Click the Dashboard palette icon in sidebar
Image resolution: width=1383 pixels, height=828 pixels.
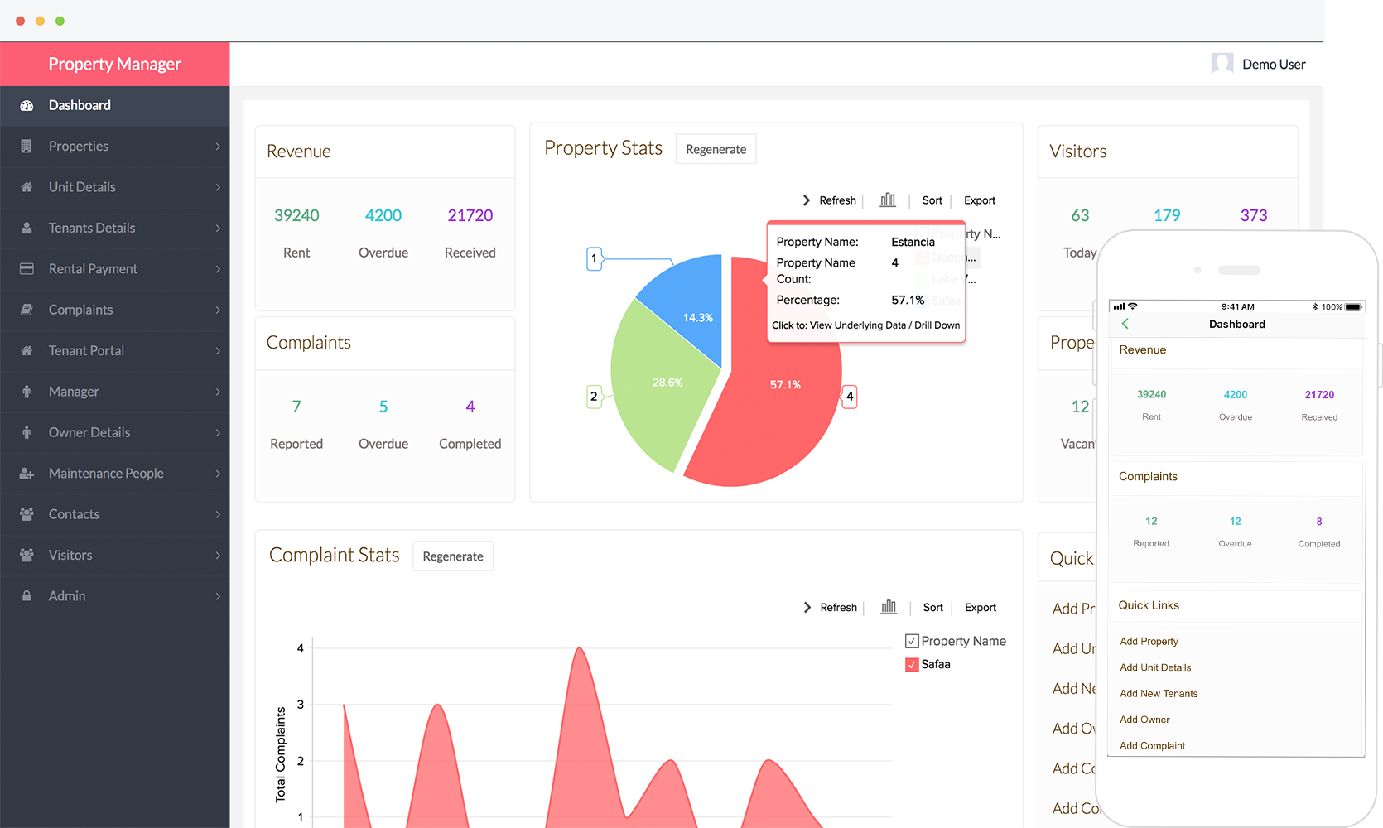pos(27,105)
